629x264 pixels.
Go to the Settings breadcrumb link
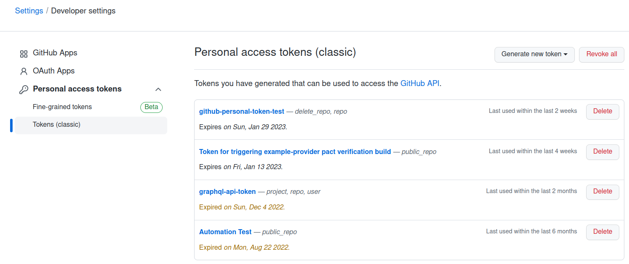pyautogui.click(x=29, y=11)
